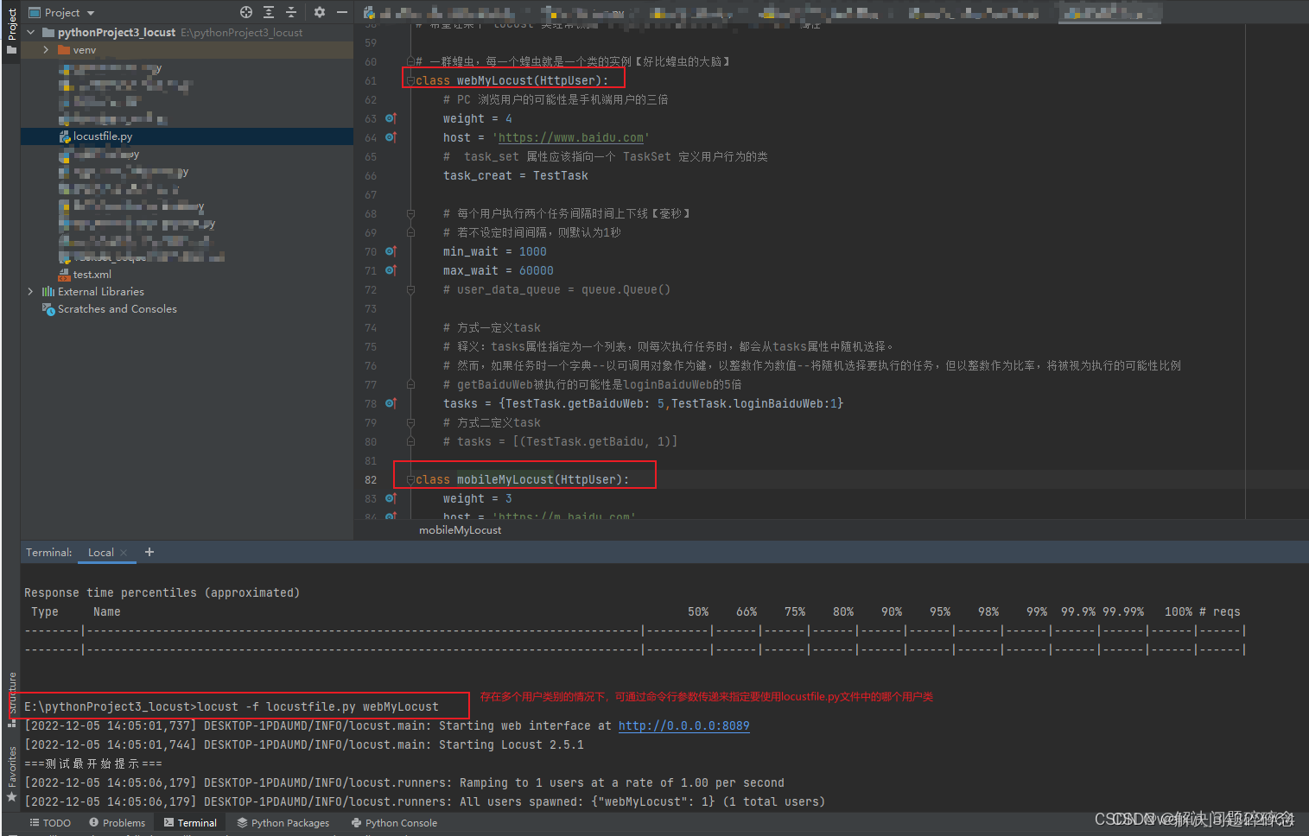Click the 'min_wait = 1000' code line
The image size is (1309, 836).
[x=494, y=252]
